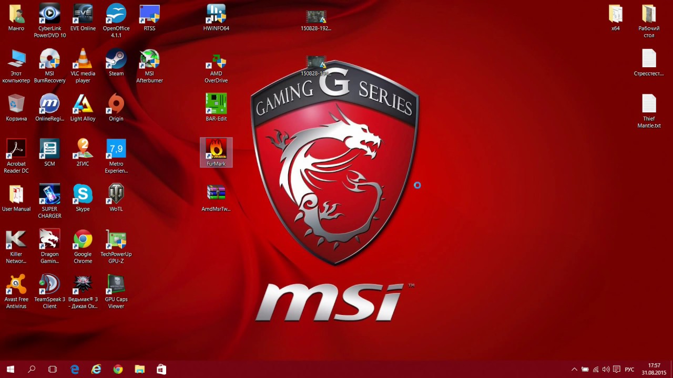Select the Google Chrome desktop shortcut
The height and width of the screenshot is (378, 673).
(83, 247)
